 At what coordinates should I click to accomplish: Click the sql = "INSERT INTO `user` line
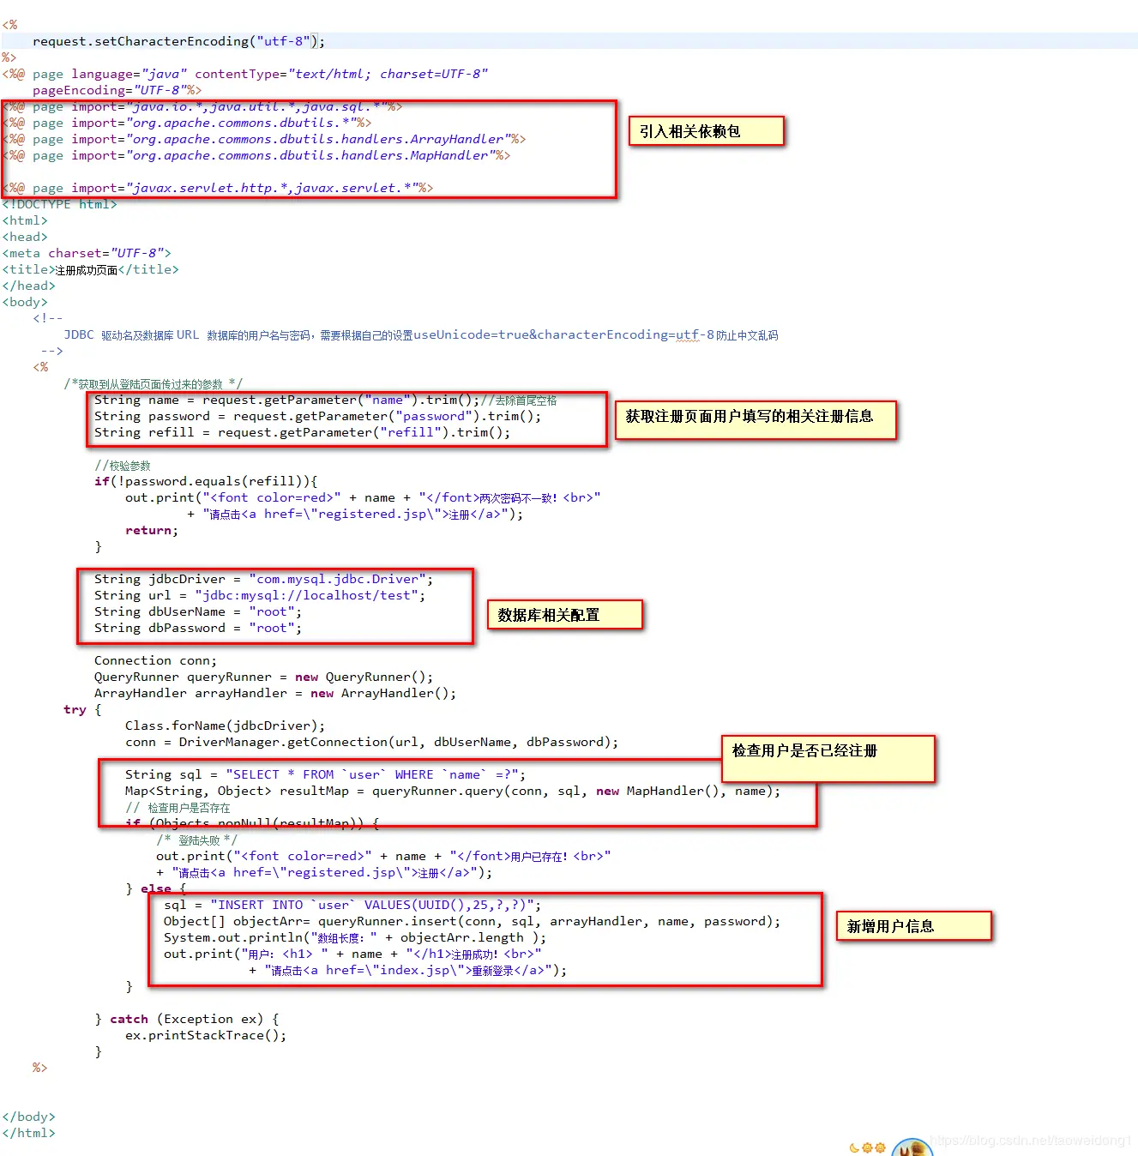pos(352,905)
